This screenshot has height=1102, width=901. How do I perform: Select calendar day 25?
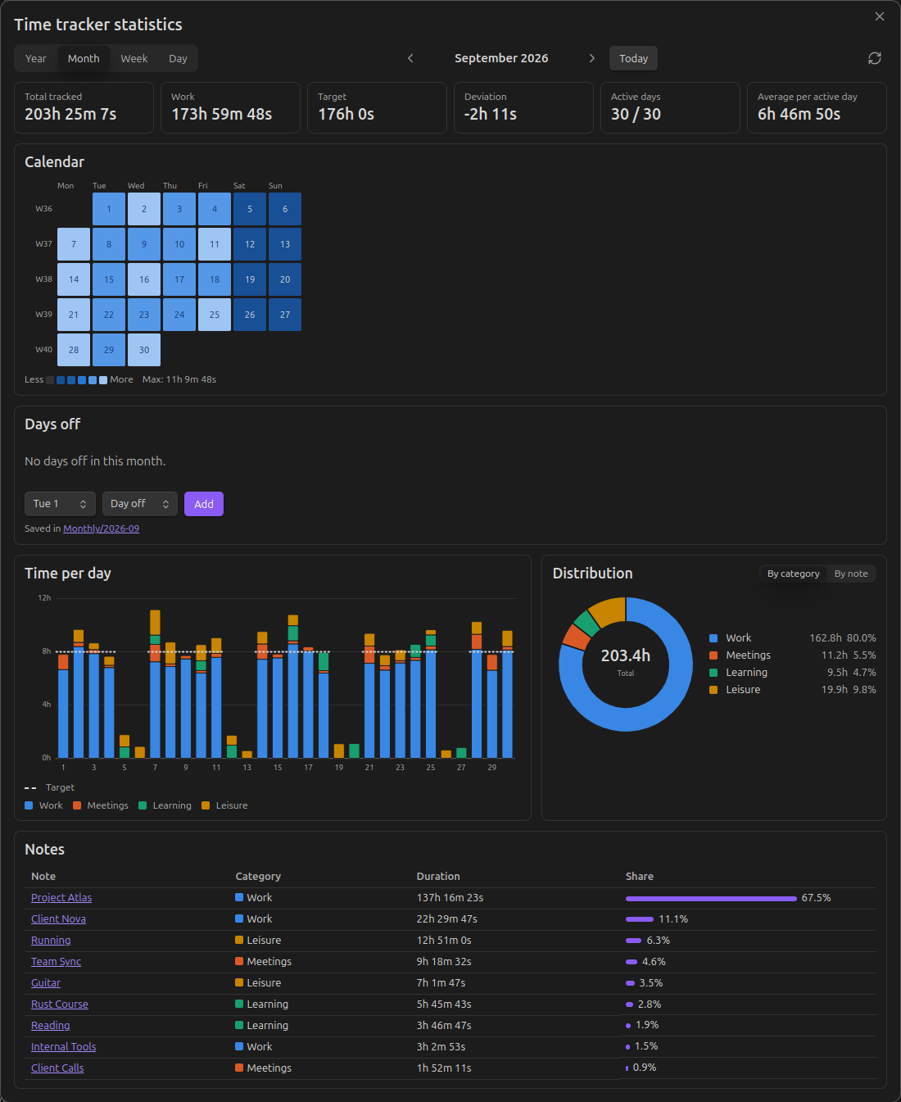coord(215,315)
